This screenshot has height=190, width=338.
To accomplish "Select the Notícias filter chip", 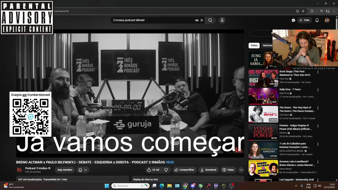I will coord(267,45).
